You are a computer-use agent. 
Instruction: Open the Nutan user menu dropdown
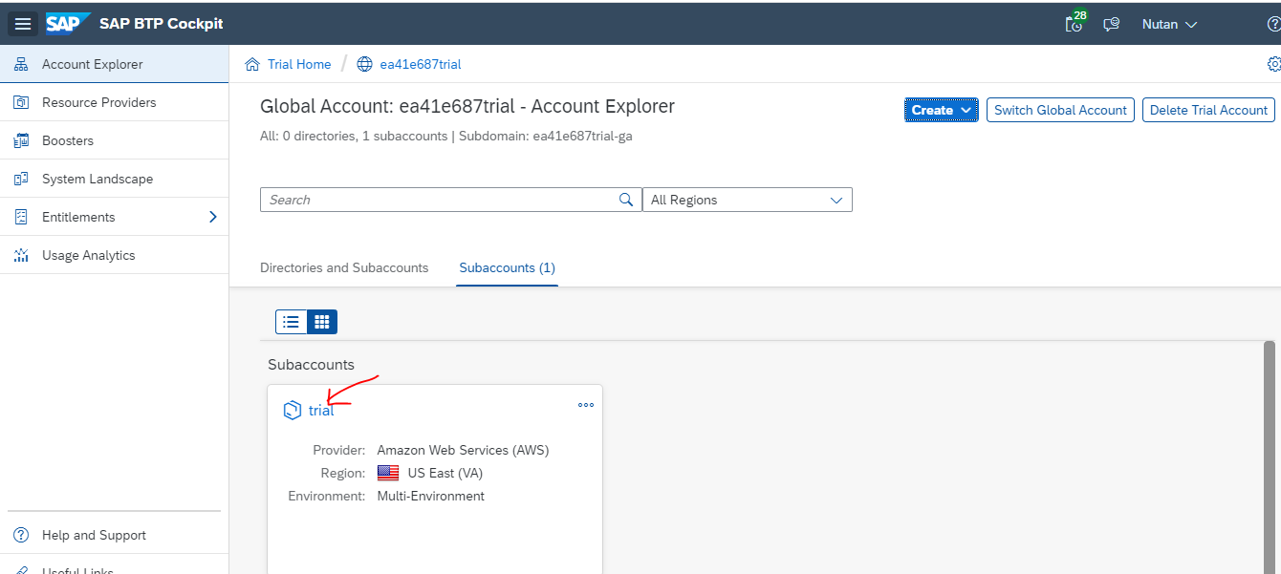pyautogui.click(x=1169, y=24)
